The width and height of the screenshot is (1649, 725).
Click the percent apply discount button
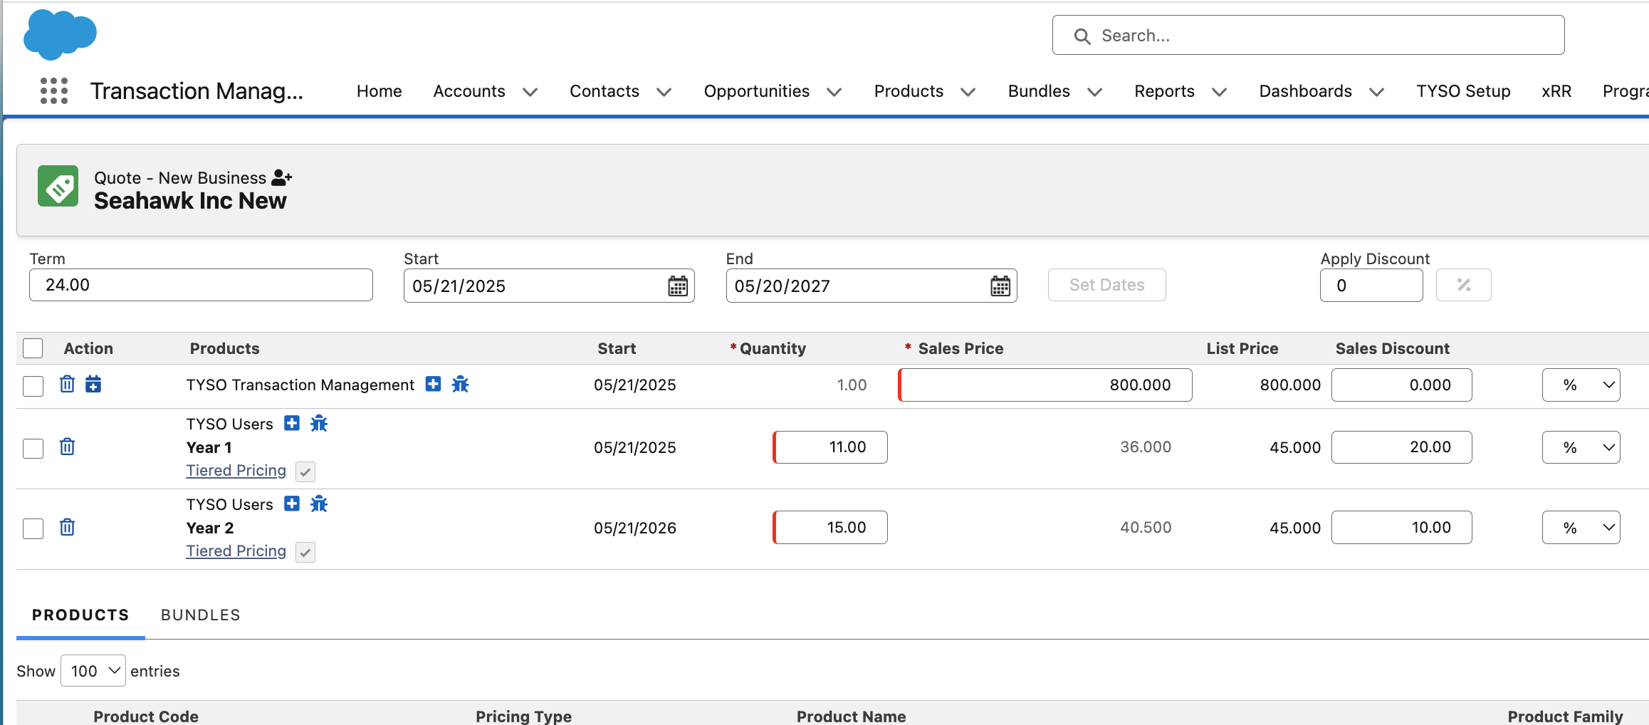pos(1464,285)
